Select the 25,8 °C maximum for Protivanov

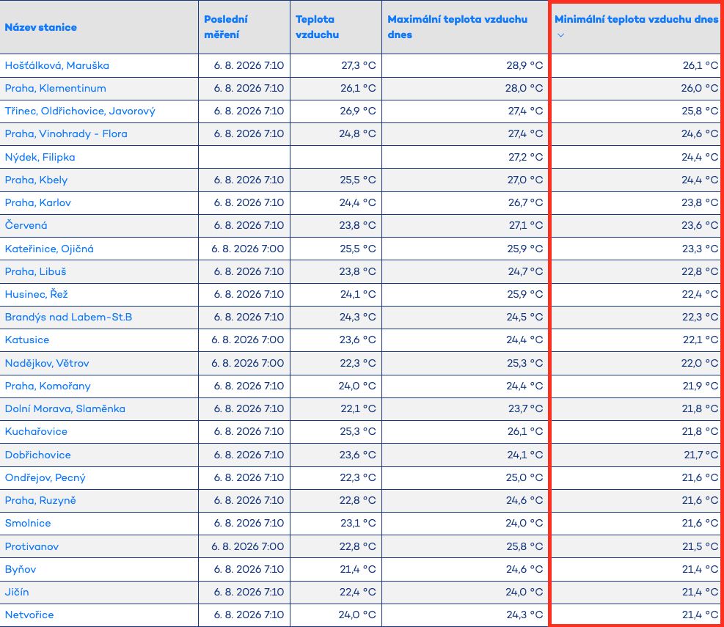coord(524,546)
